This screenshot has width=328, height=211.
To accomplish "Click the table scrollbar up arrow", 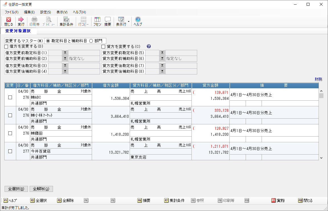I will [x=321, y=91].
